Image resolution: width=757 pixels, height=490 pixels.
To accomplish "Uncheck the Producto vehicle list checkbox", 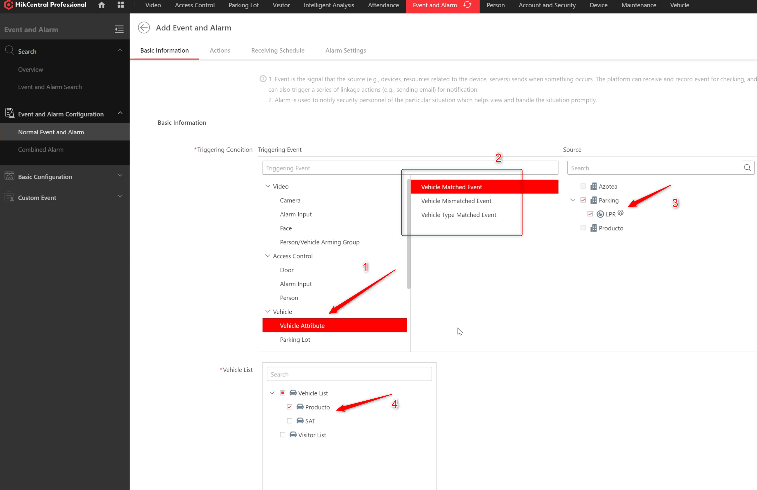I will 289,407.
